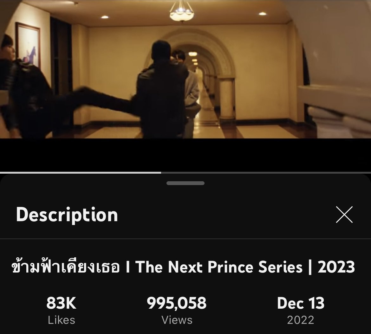Click the Thai title text ข้ามฟ้าเคียงเธอ
The height and width of the screenshot is (334, 371).
66,267
